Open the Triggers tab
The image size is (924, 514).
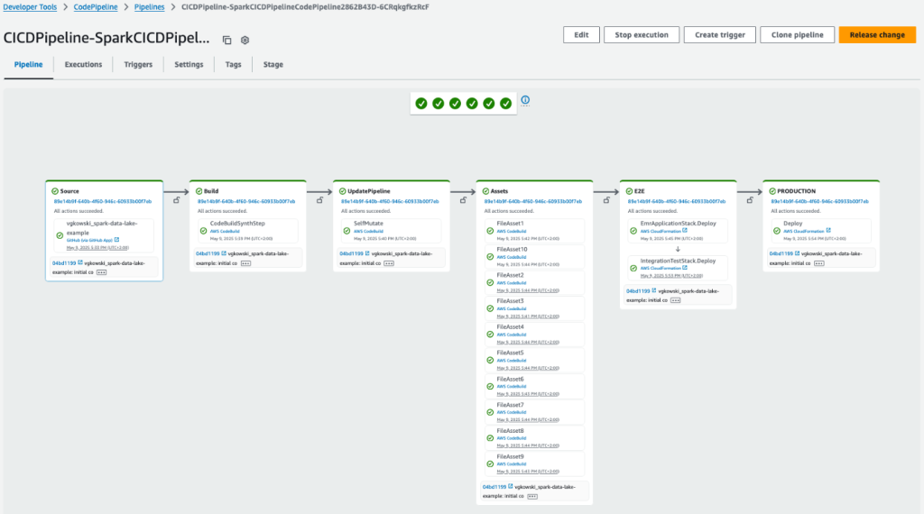pyautogui.click(x=138, y=65)
